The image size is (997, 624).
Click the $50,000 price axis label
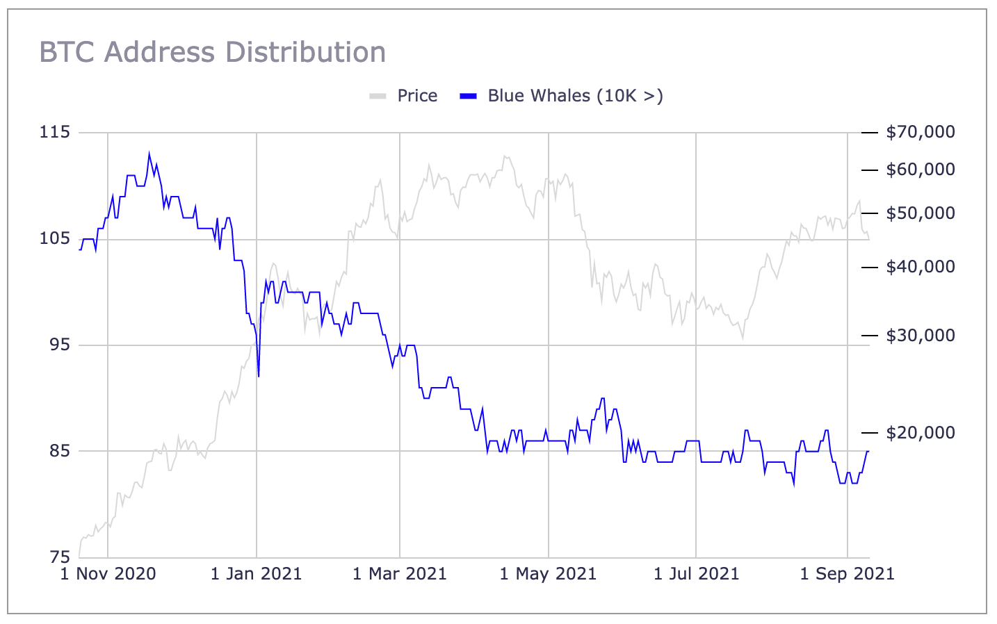(x=921, y=213)
